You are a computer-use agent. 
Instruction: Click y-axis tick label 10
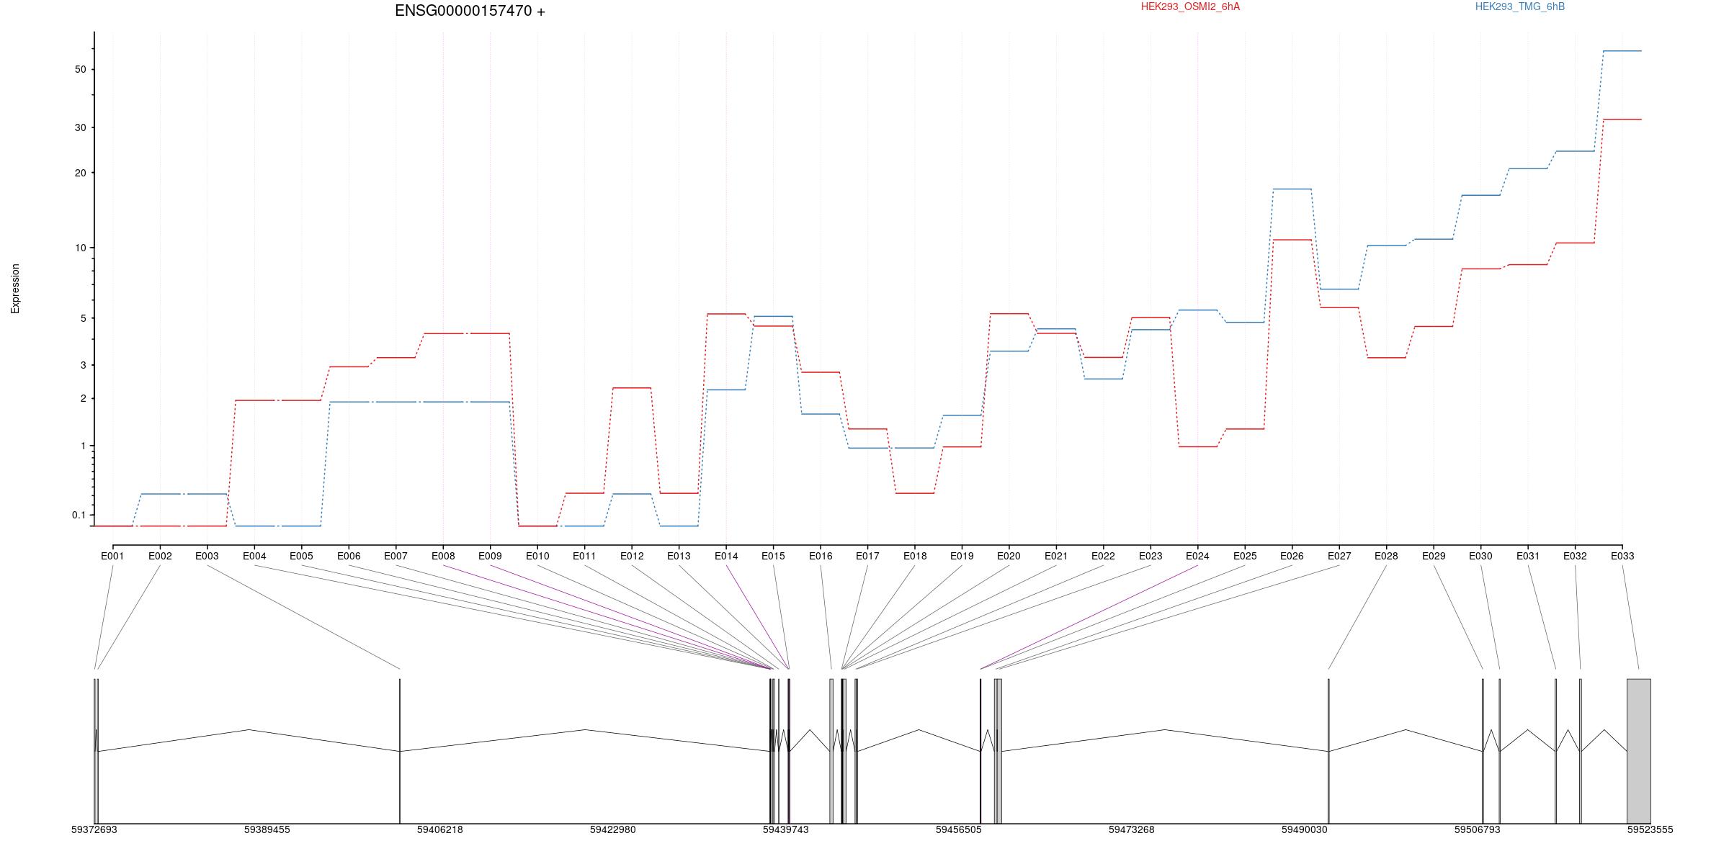(x=80, y=248)
